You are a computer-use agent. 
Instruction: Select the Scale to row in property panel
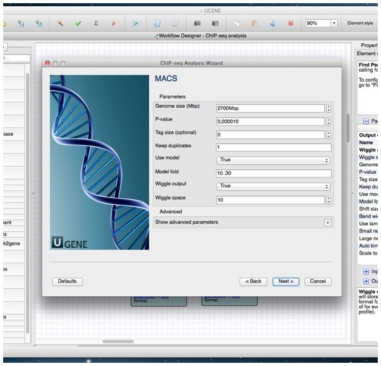(x=368, y=253)
